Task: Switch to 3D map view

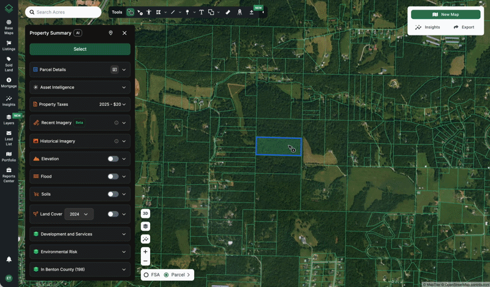Action: pos(145,214)
